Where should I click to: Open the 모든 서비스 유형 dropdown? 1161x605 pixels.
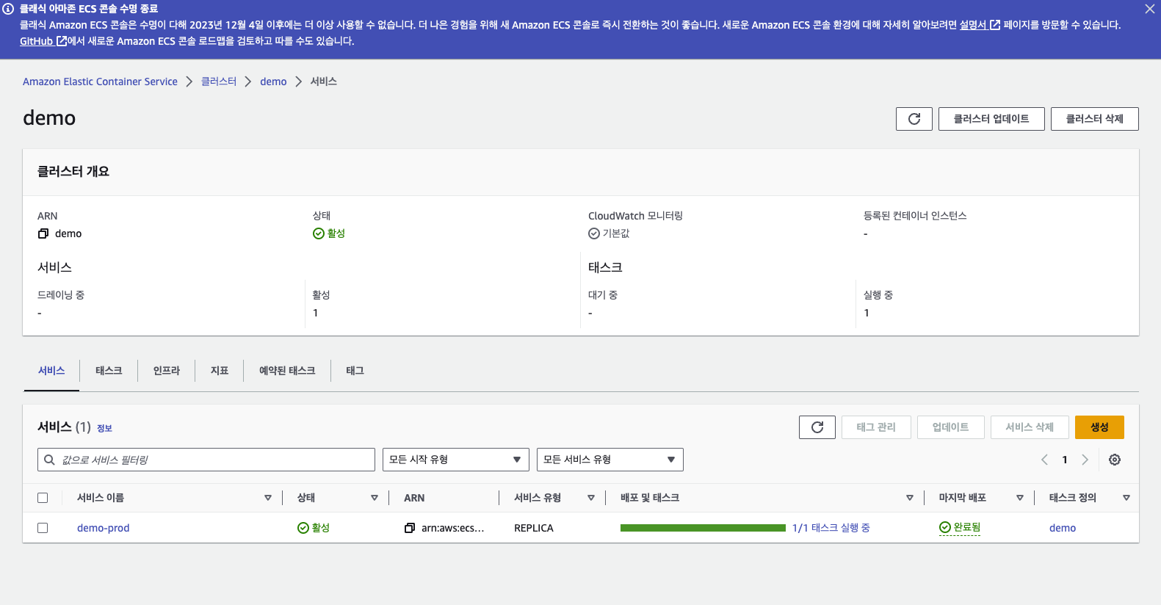610,460
